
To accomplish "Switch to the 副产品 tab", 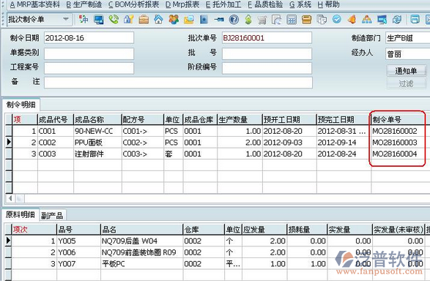I will tap(52, 216).
